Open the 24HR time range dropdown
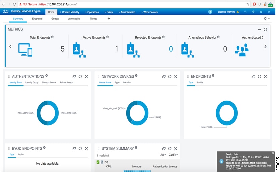The width and height of the screenshot is (280, 172). 173,155
